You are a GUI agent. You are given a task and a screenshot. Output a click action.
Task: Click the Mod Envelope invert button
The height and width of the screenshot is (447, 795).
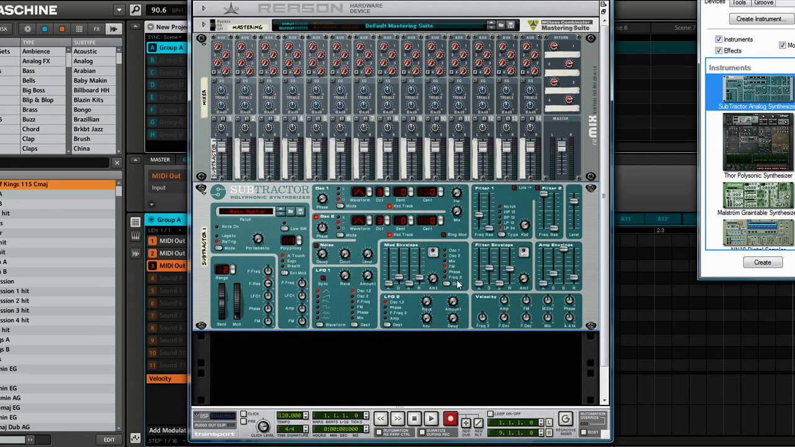(433, 251)
